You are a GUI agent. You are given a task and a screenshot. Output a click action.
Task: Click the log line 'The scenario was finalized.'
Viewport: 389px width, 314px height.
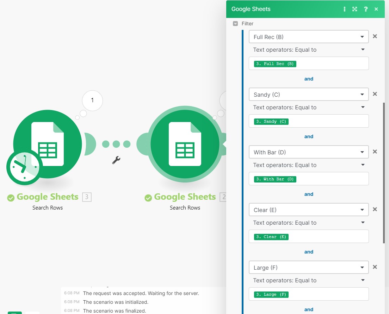115,311
